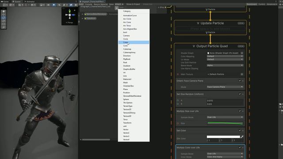
Task: Click LOCAL space badge on Update Particle
Action: (241, 23)
